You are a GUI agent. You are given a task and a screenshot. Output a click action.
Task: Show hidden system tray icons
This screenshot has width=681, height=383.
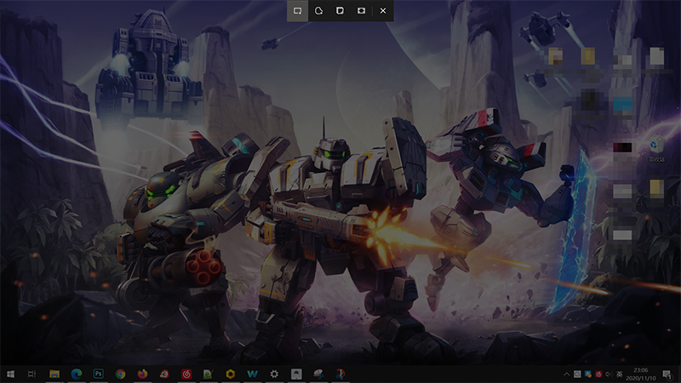(566, 374)
